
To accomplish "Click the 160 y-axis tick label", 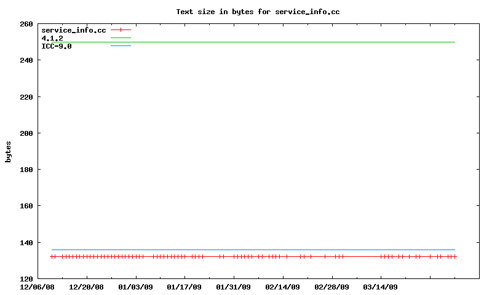I will (x=26, y=206).
